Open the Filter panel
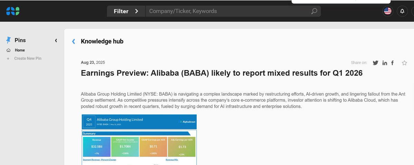Viewport: 414px width, 165px height. [126, 11]
